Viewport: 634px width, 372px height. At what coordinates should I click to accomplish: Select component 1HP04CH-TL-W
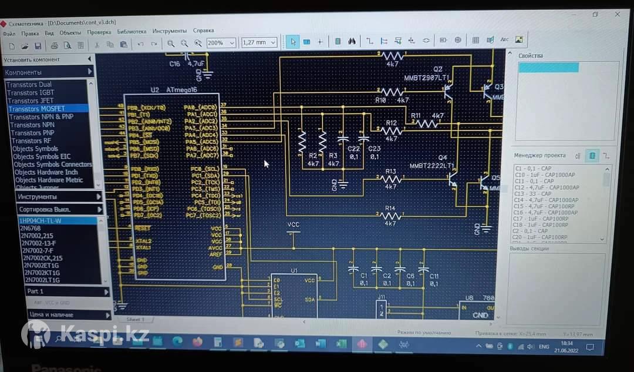(x=58, y=220)
